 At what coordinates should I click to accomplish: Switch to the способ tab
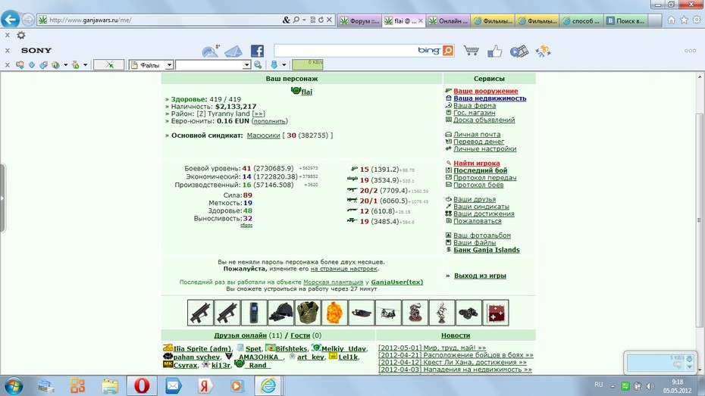(x=581, y=20)
